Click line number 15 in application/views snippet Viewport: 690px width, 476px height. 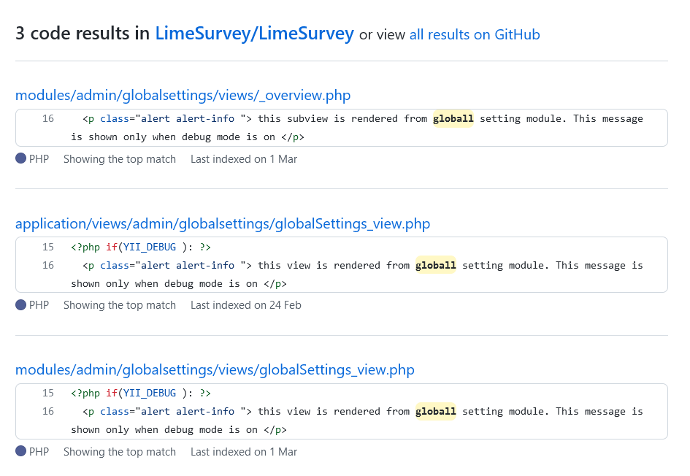[48, 247]
